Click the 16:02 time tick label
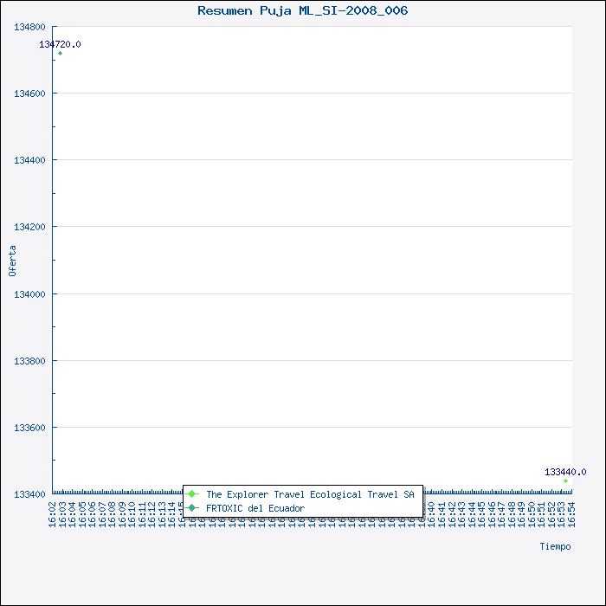606x606 pixels. pos(54,513)
